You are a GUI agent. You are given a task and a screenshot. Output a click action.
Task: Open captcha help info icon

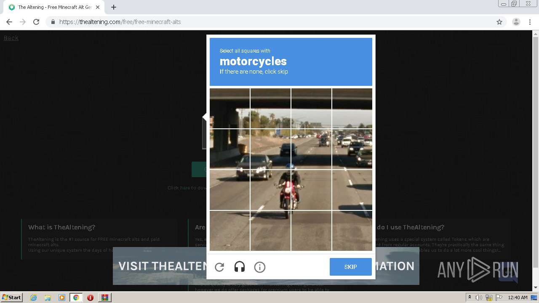tap(260, 267)
